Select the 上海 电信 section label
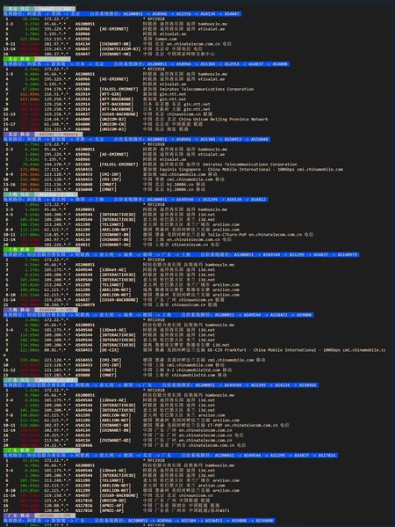 (18, 194)
